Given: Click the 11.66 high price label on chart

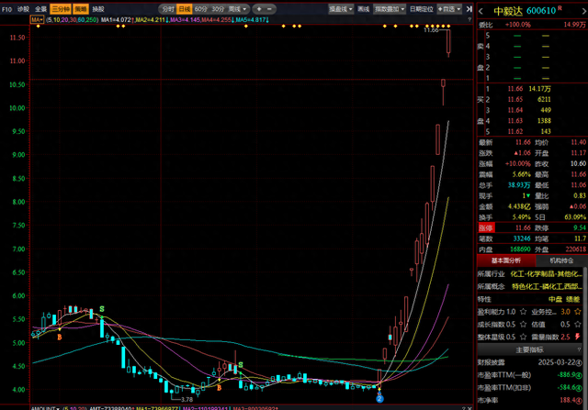Looking at the screenshot, I should tap(431, 30).
